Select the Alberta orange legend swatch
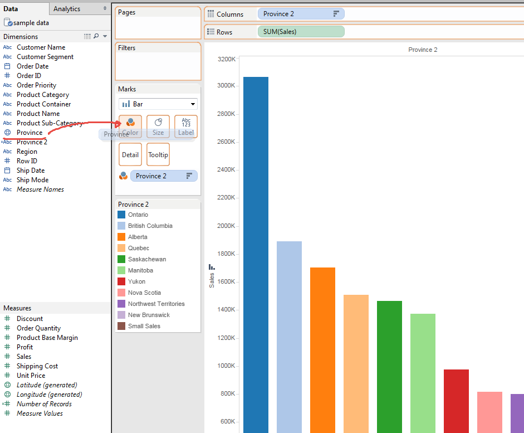The image size is (524, 433). 121,237
